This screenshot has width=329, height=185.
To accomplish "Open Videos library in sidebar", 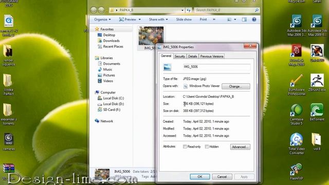I will pos(105,81).
